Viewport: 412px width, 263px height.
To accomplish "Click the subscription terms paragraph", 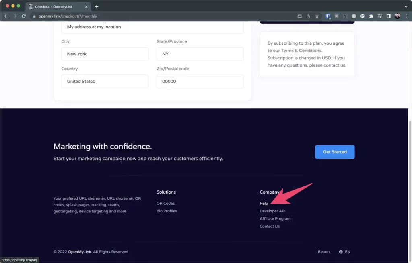I will 307,54.
